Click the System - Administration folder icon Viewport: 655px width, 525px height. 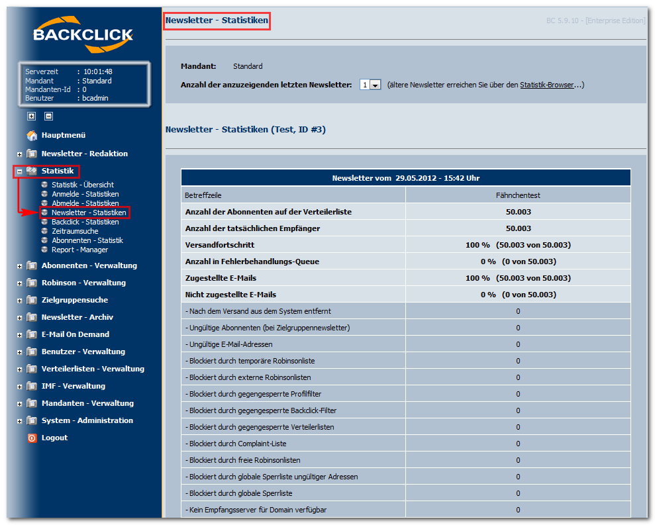[x=32, y=420]
